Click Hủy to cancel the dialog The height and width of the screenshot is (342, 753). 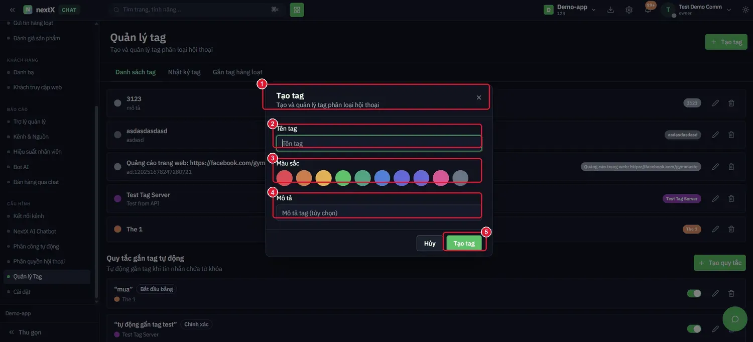[430, 244]
